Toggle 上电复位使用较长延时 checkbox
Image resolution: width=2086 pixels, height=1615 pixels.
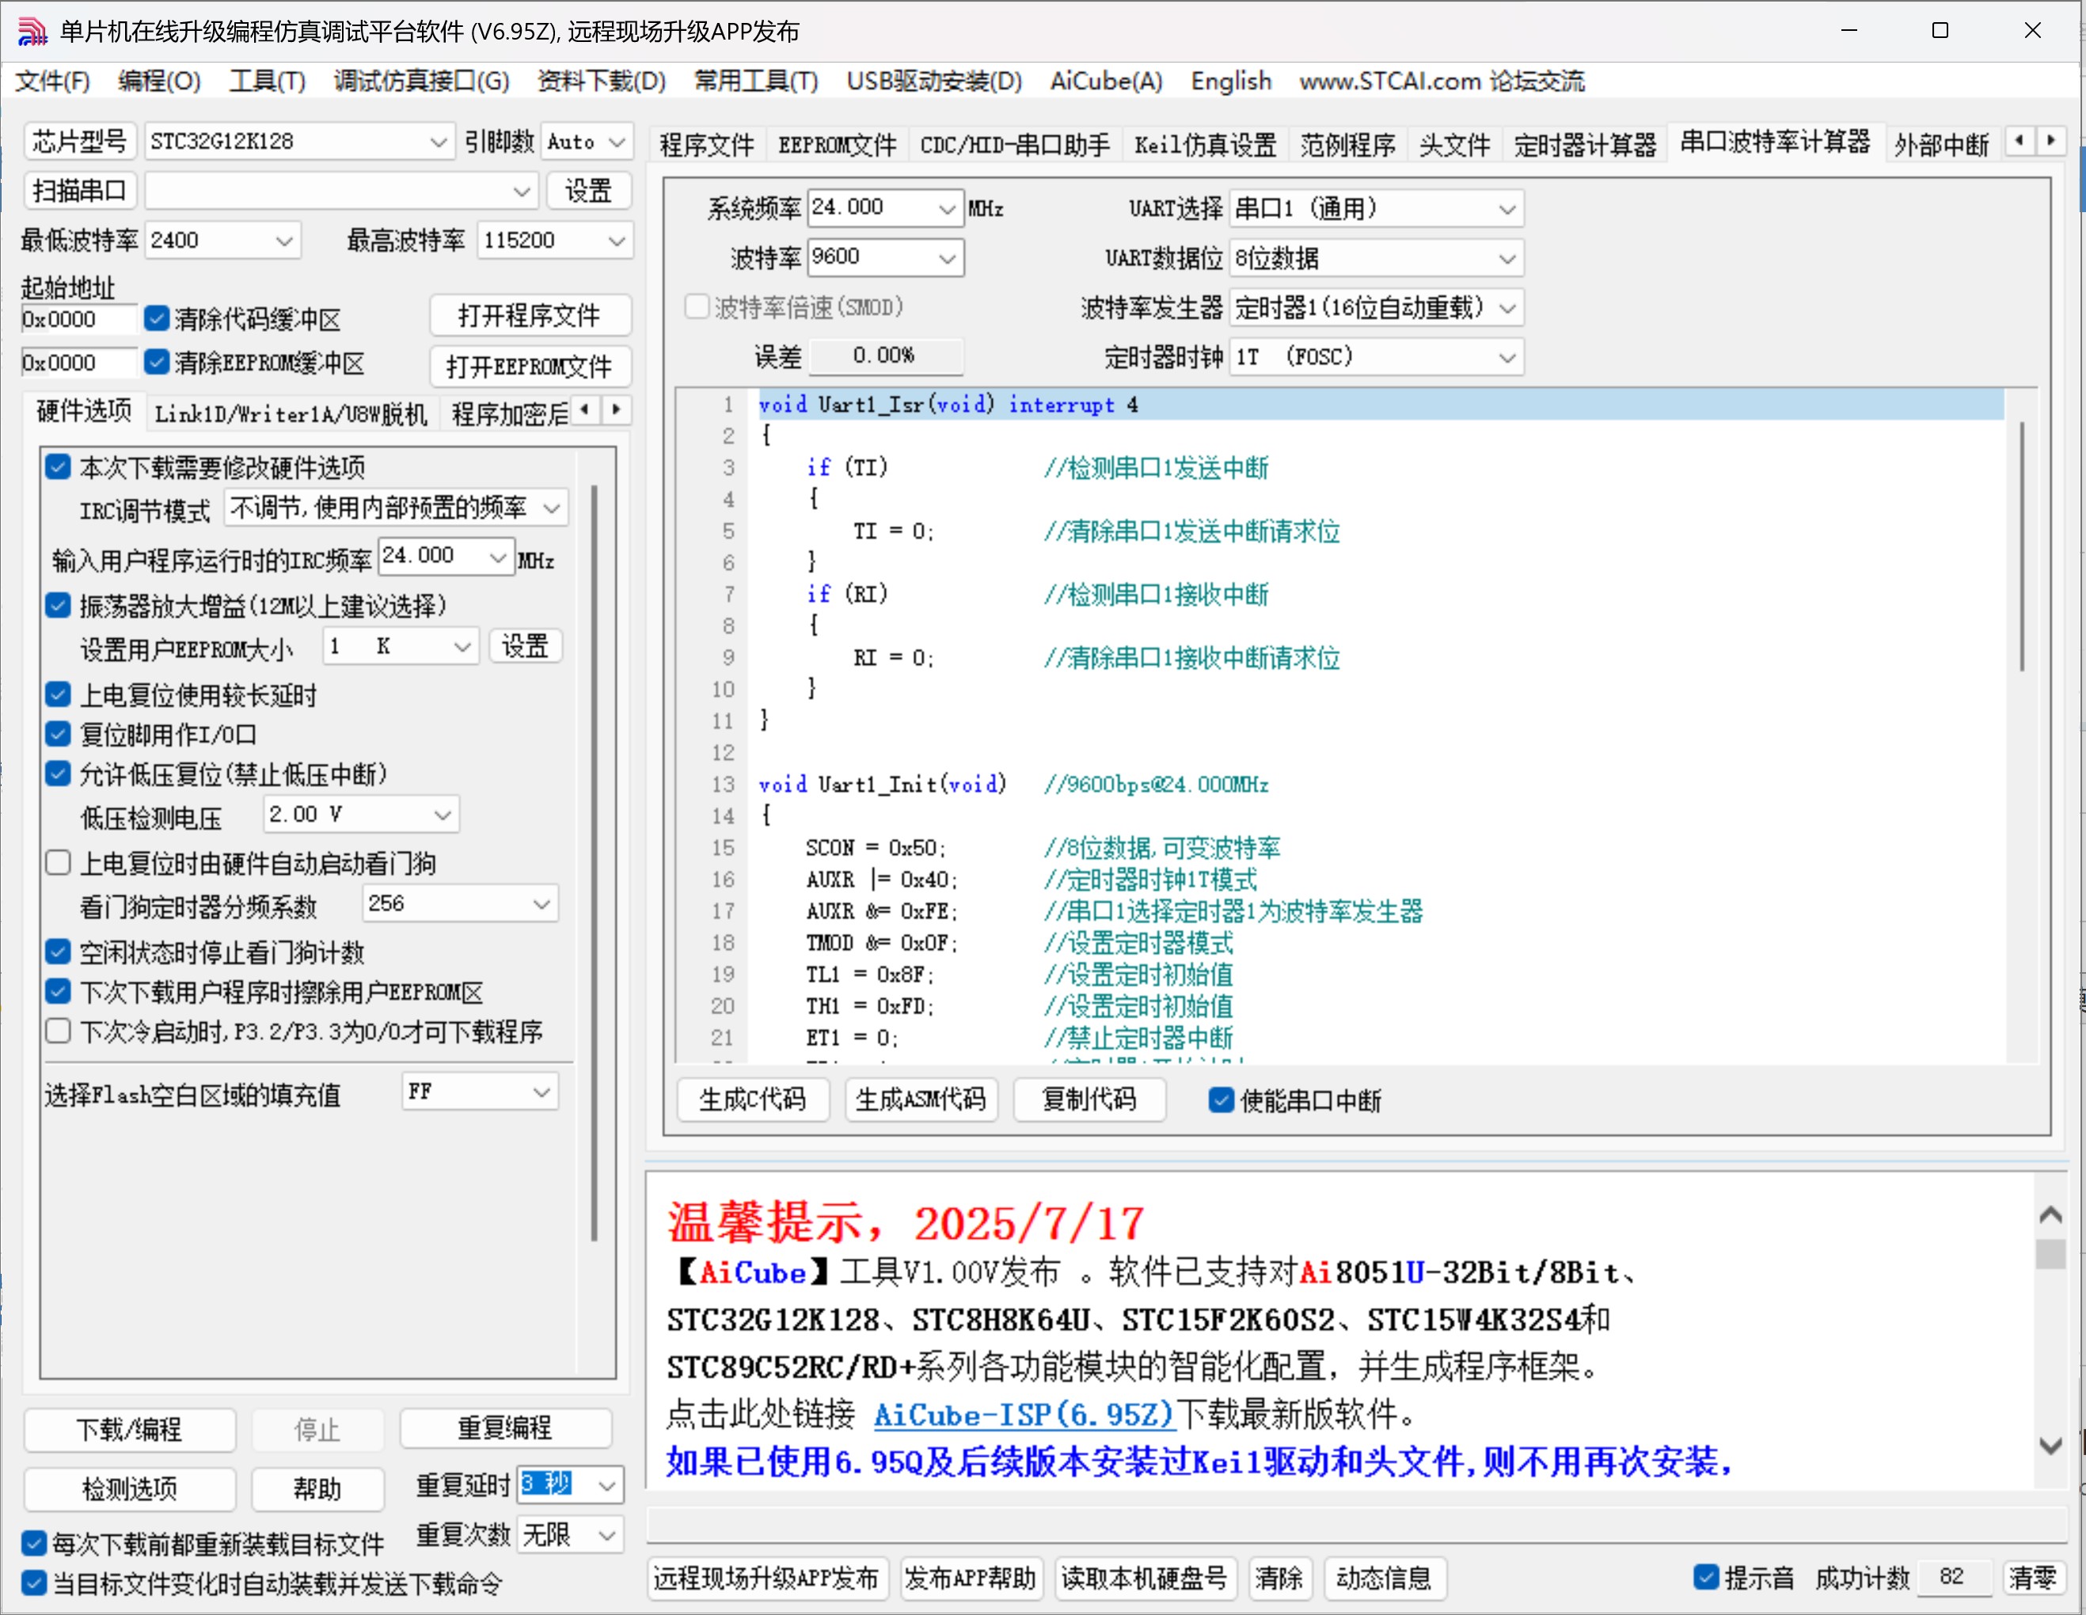(x=59, y=694)
